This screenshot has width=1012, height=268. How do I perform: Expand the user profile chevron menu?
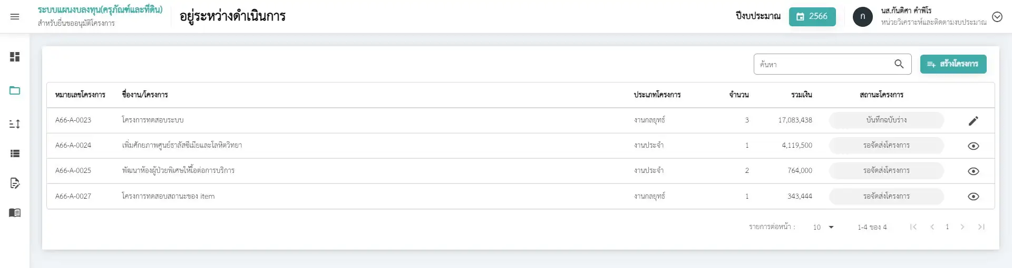pyautogui.click(x=997, y=17)
